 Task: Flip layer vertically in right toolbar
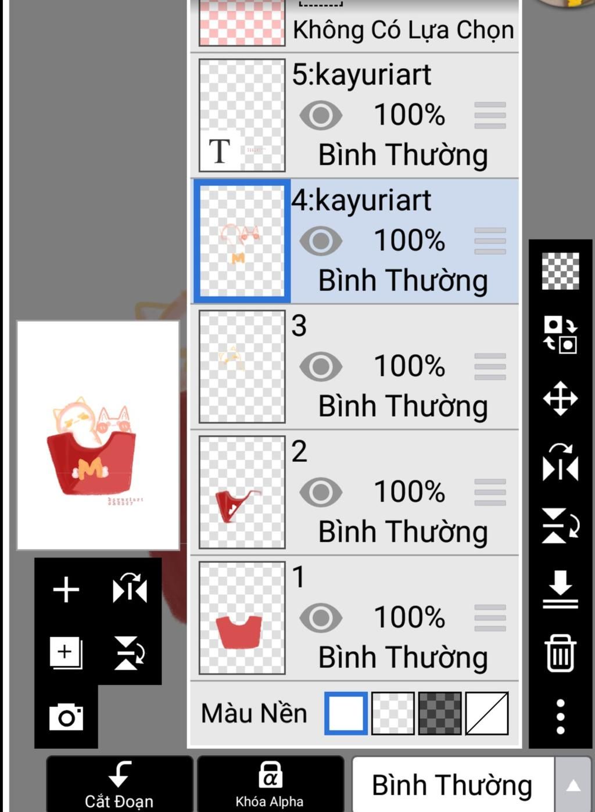point(560,526)
